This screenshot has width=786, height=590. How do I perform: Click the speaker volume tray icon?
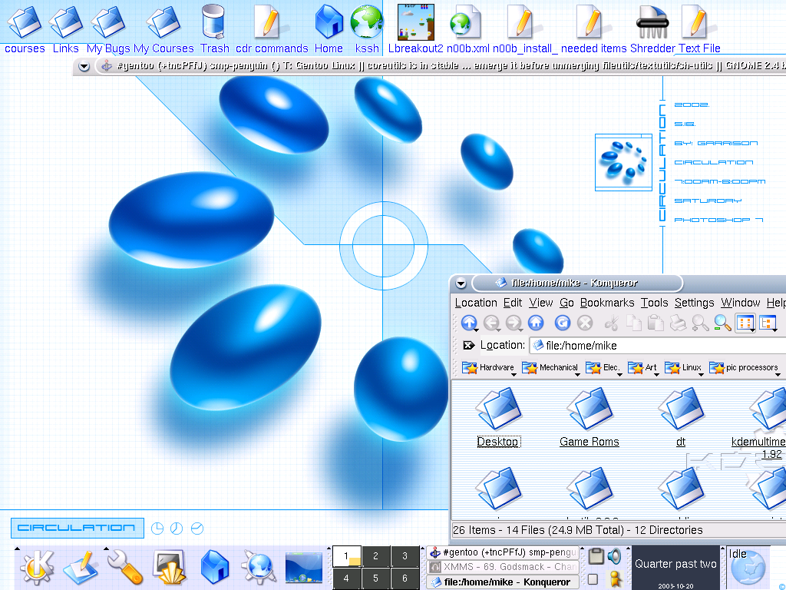[x=614, y=556]
